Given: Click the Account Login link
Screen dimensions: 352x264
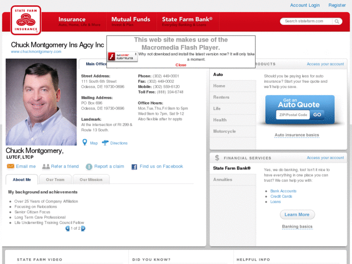Looking at the screenshot, I should point(305,5).
